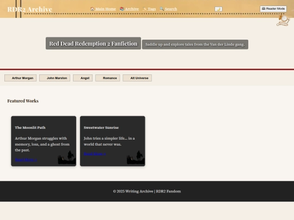Screen dimensions: 294x220
Task: Click the pocket watch icon under Reader Mode
Action: [283, 21]
